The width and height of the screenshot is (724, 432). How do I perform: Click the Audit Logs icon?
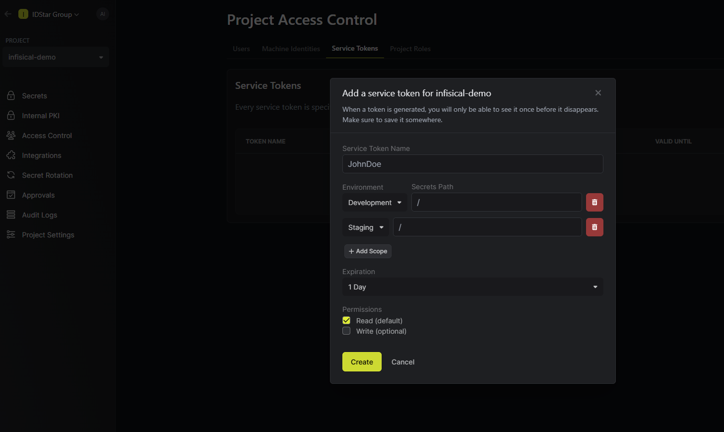(11, 215)
